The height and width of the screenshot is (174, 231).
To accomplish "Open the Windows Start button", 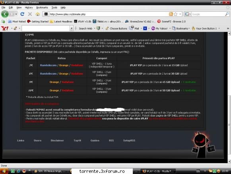I will pos(4,171).
